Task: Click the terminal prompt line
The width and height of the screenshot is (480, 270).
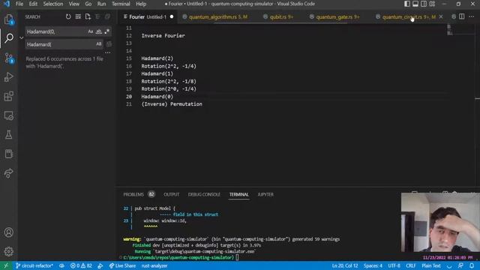Action: pyautogui.click(x=181, y=258)
